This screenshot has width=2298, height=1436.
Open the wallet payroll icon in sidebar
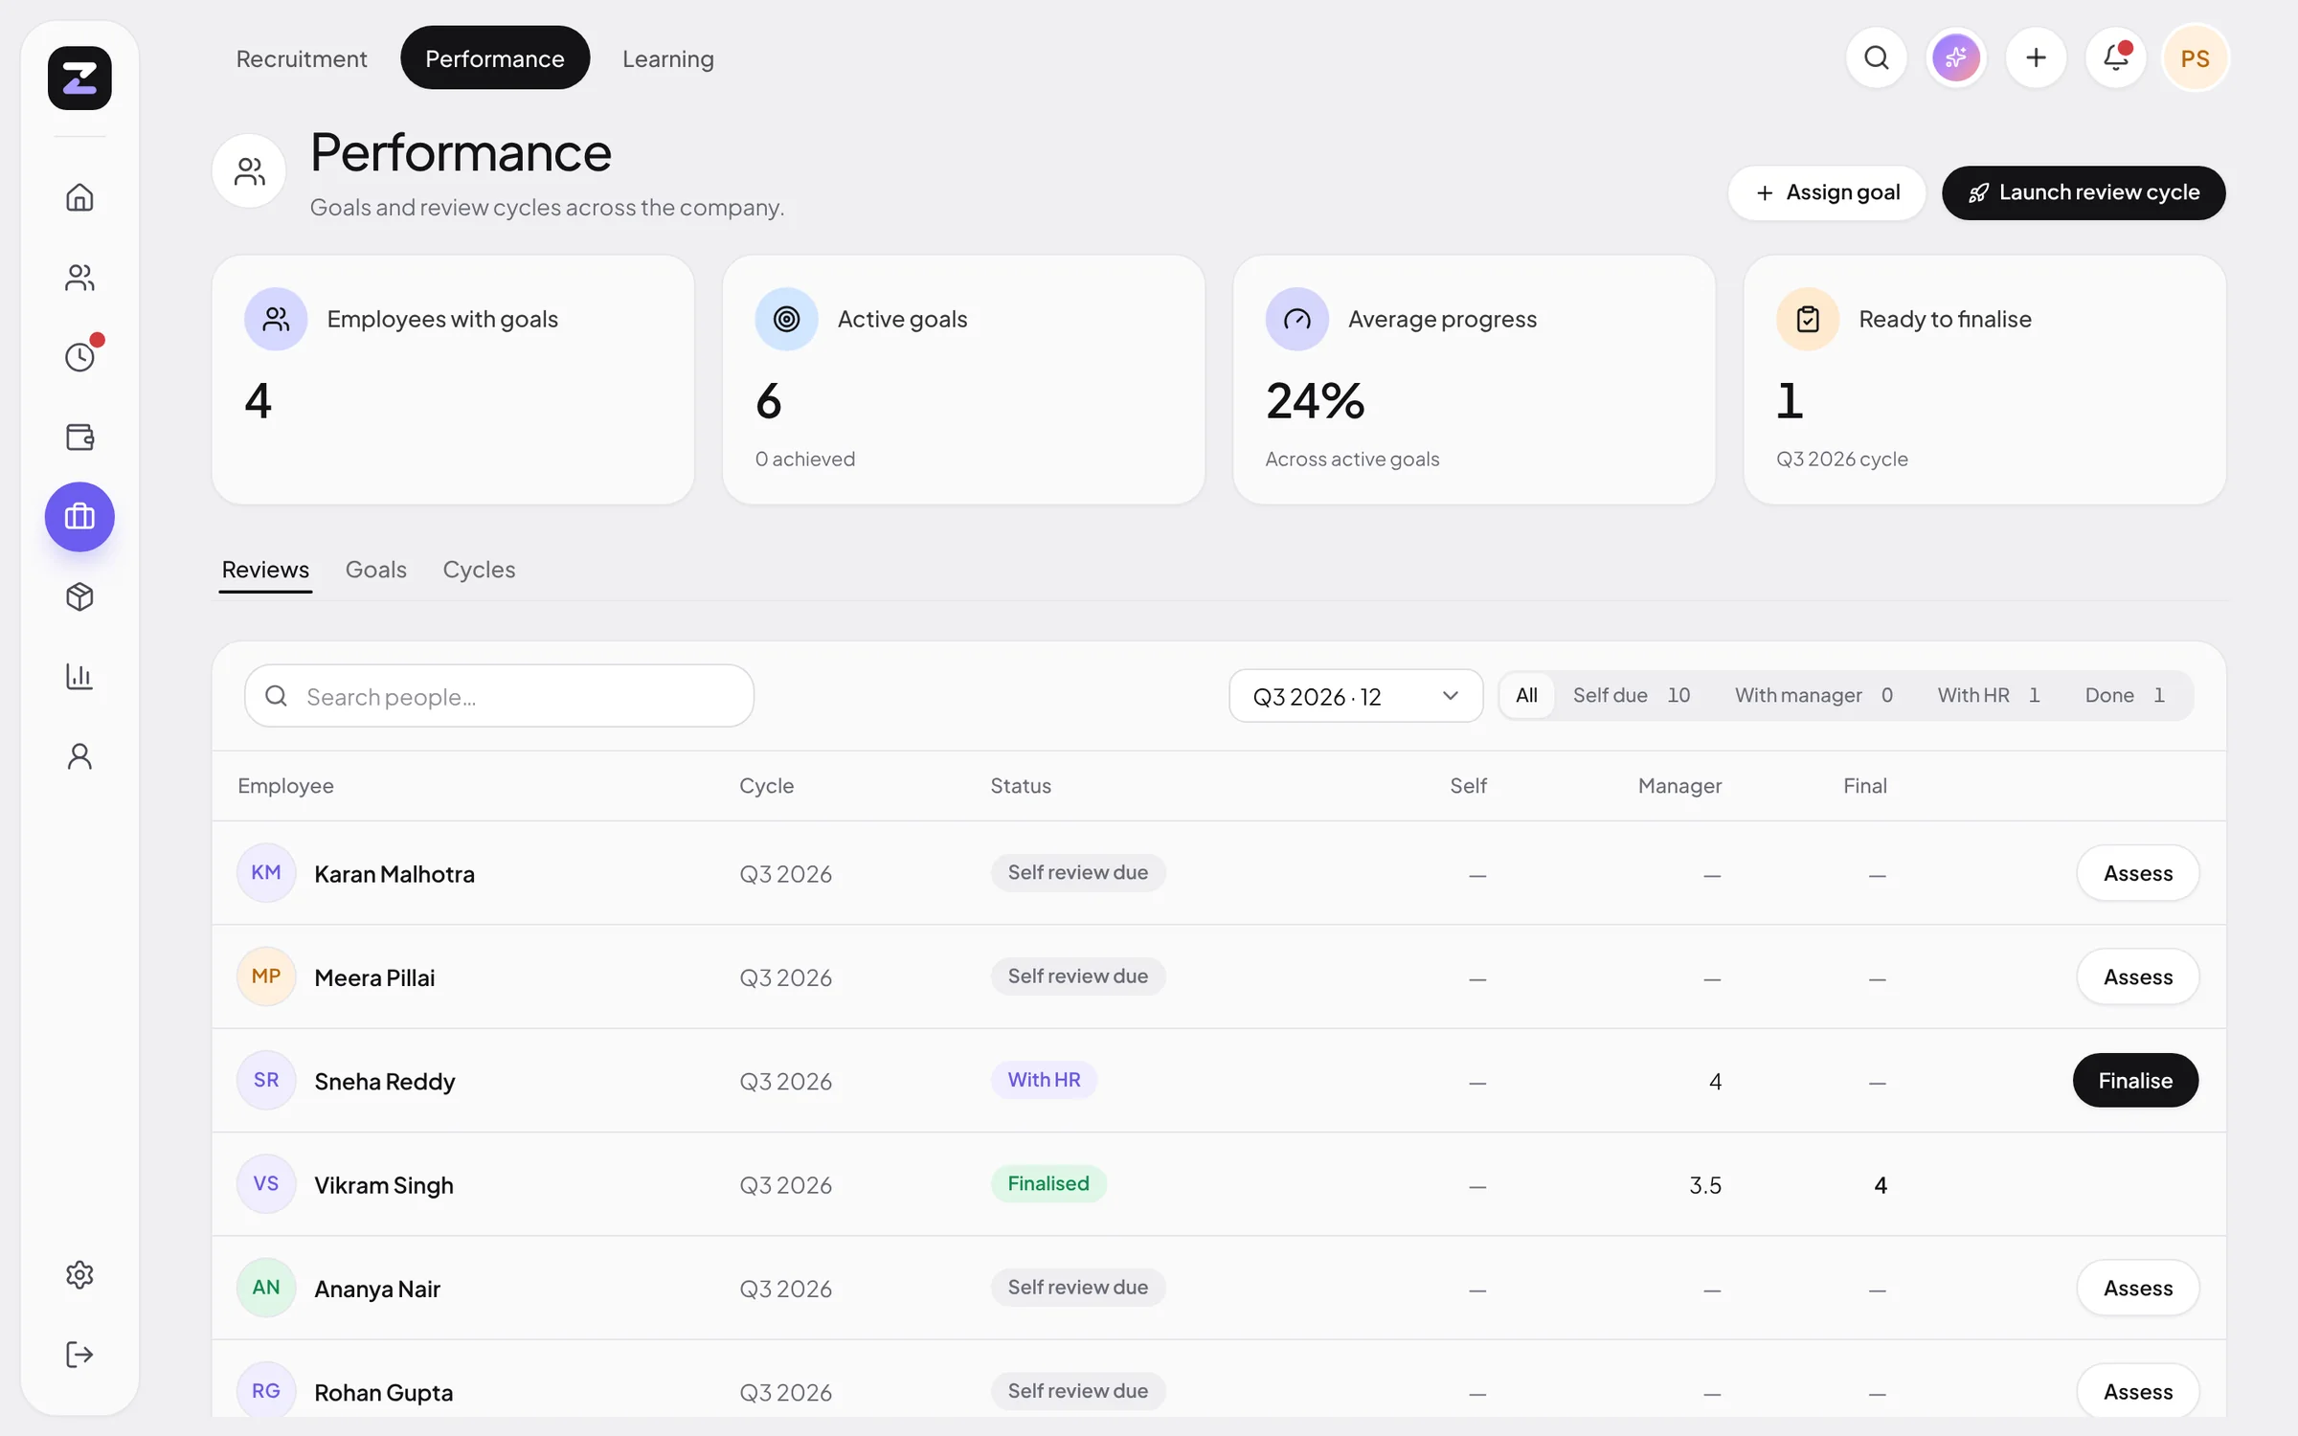coord(79,437)
